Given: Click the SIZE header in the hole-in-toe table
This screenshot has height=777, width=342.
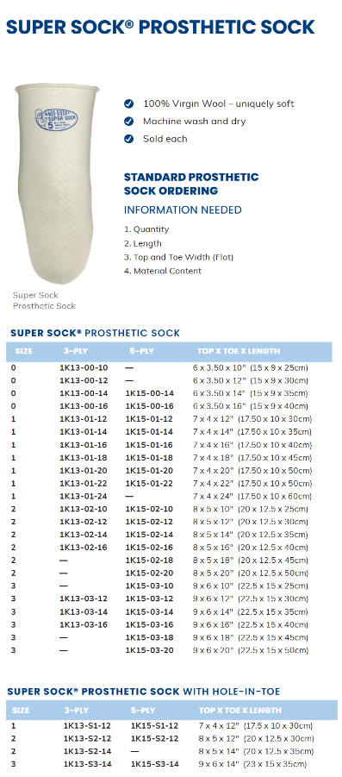Looking at the screenshot, I should pyautogui.click(x=21, y=711).
